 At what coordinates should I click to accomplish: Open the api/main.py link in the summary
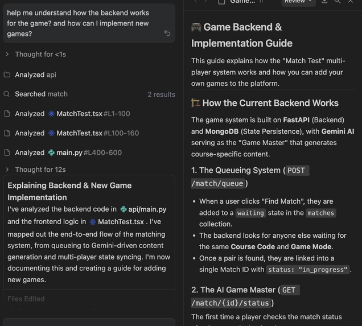tap(147, 209)
